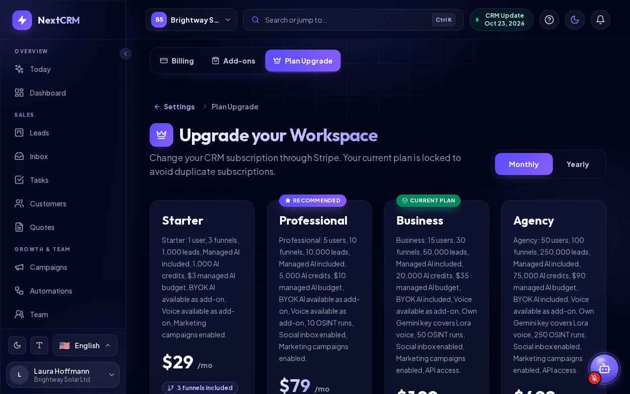The image size is (630, 394).
Task: Select Yearly billing period
Action: tap(578, 164)
